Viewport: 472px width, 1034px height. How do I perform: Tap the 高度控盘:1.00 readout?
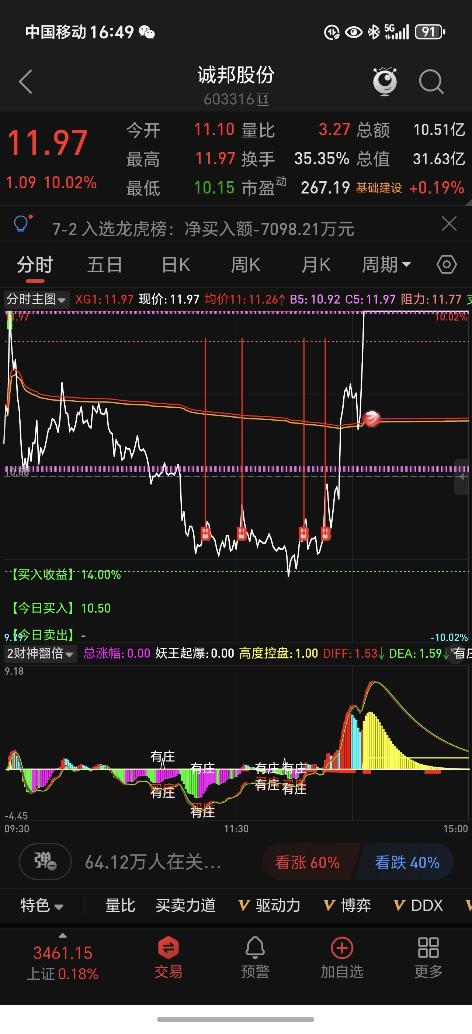click(x=278, y=654)
